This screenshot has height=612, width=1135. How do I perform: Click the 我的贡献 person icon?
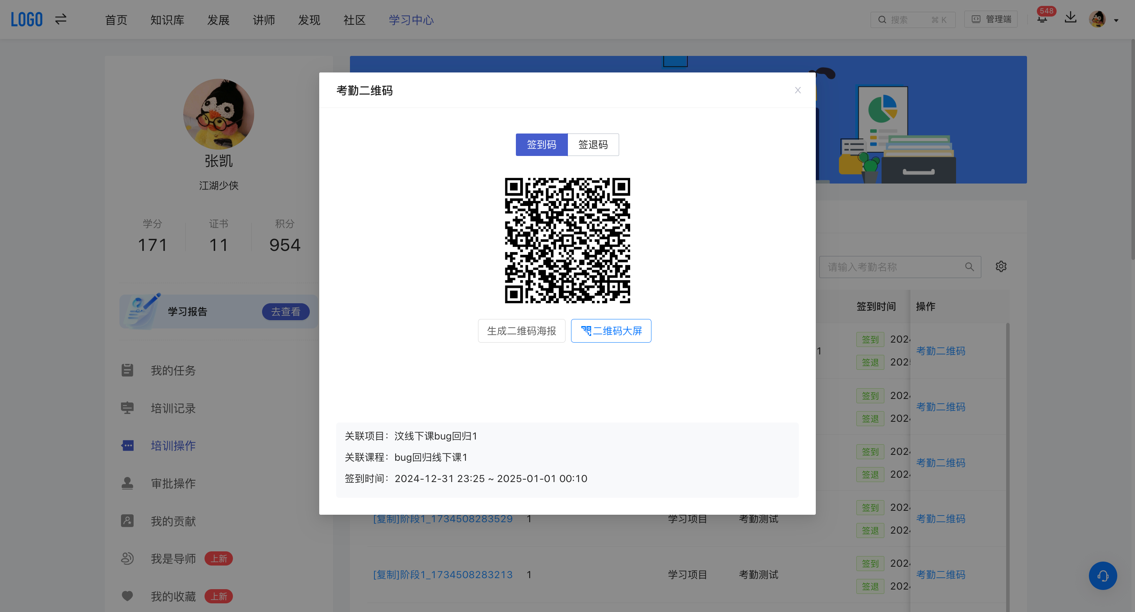127,521
